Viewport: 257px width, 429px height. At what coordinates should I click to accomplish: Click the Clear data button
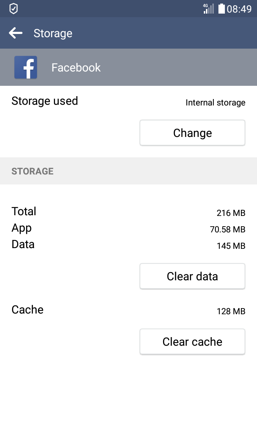192,276
